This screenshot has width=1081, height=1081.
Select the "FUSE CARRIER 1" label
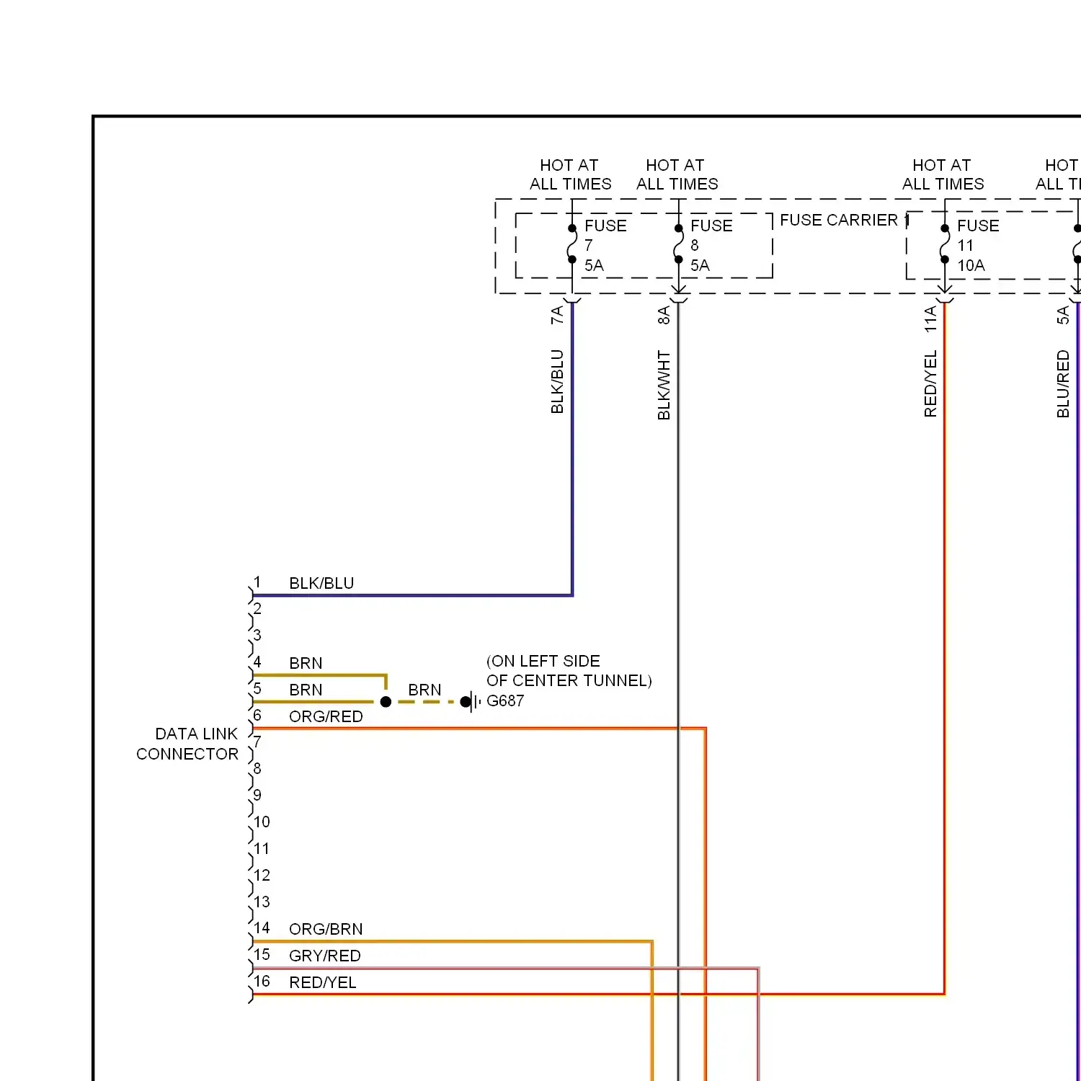[x=845, y=220]
